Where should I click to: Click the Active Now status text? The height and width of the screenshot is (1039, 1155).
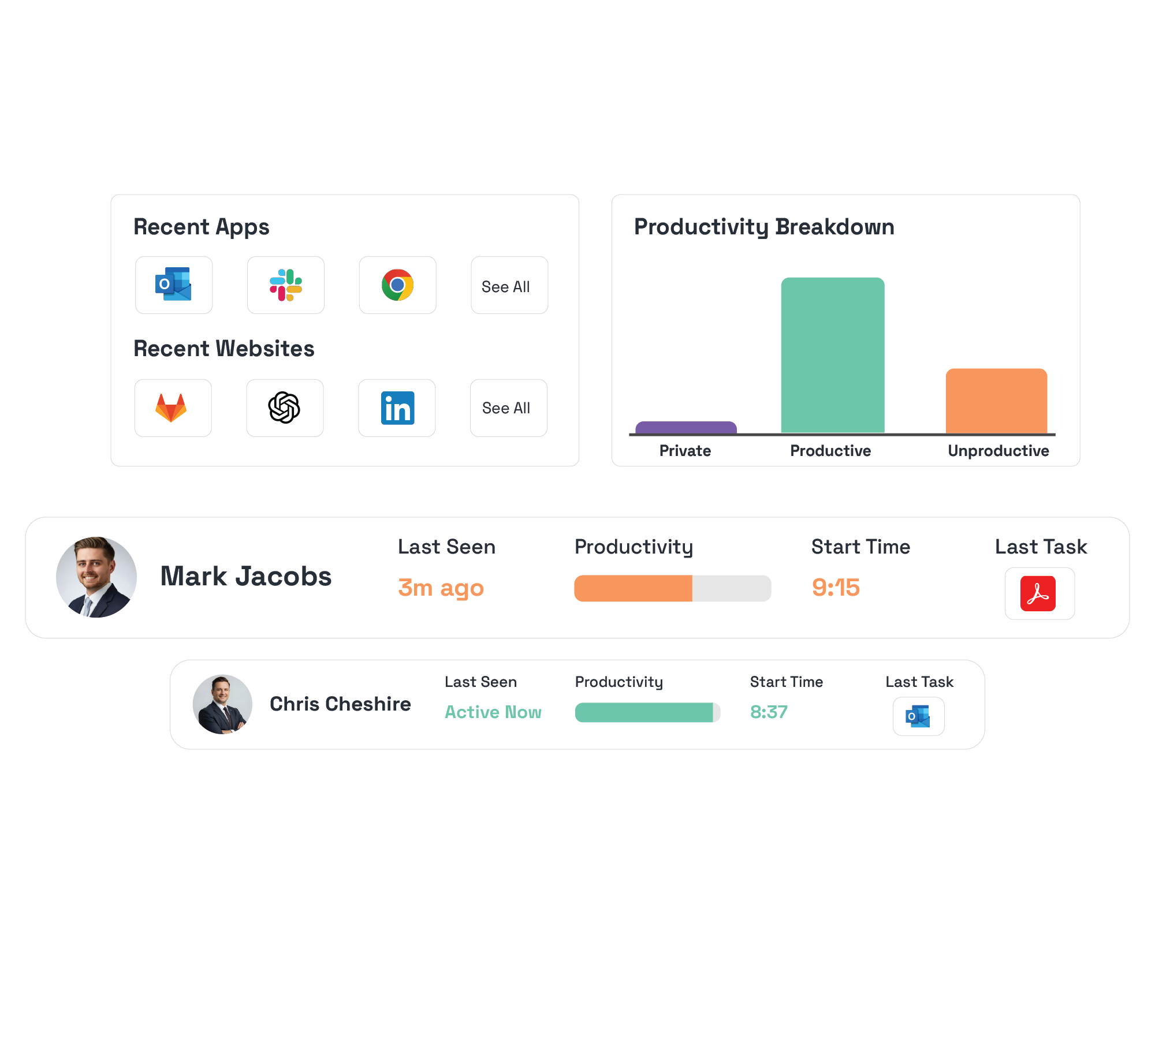click(493, 712)
